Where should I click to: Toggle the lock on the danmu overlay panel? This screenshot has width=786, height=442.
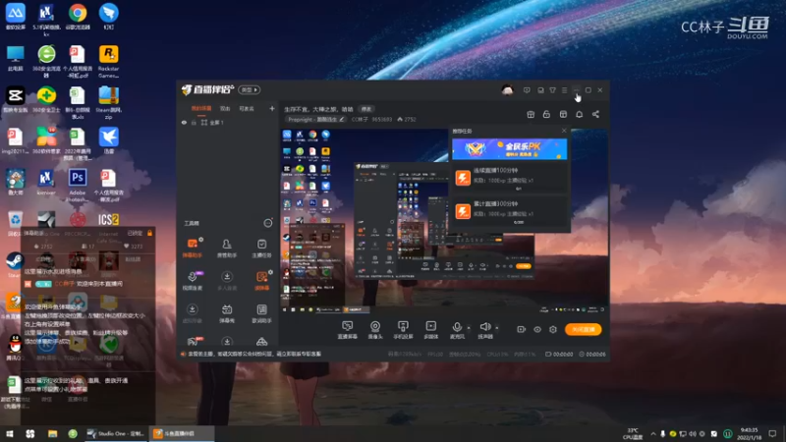[x=150, y=233]
